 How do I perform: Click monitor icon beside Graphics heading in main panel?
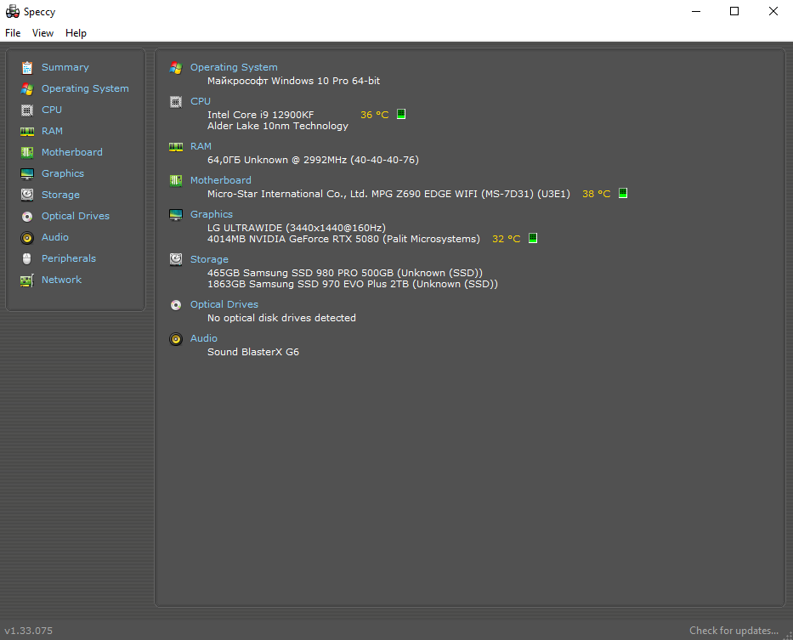pyautogui.click(x=175, y=215)
